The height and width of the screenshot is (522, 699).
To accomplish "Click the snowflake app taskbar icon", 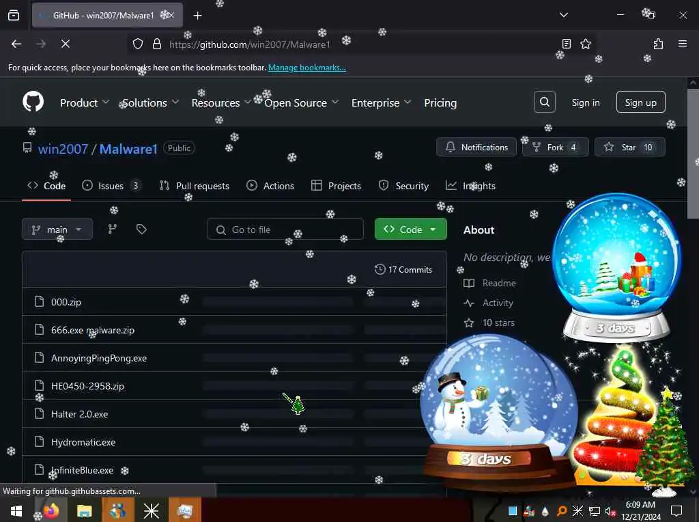I will [151, 510].
